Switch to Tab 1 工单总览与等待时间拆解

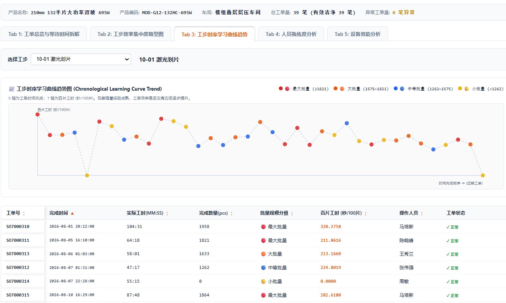click(44, 34)
